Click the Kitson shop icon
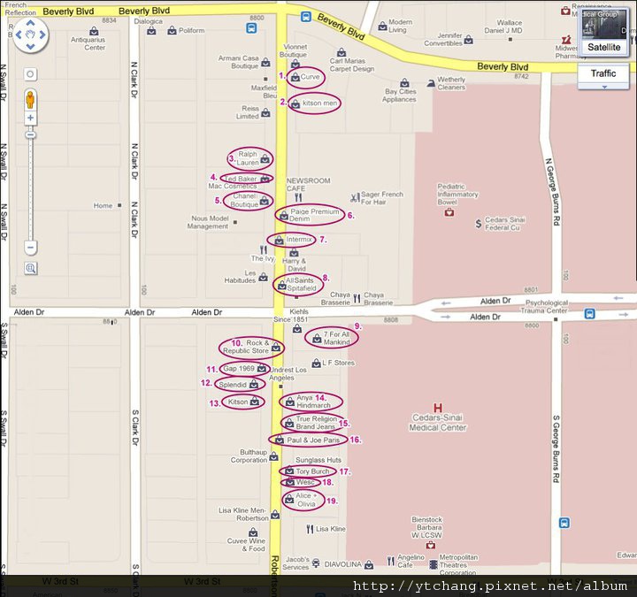637x597 pixels. coord(254,402)
